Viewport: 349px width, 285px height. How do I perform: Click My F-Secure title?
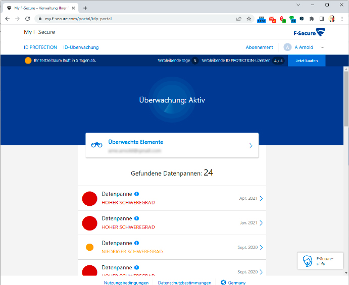coord(39,32)
